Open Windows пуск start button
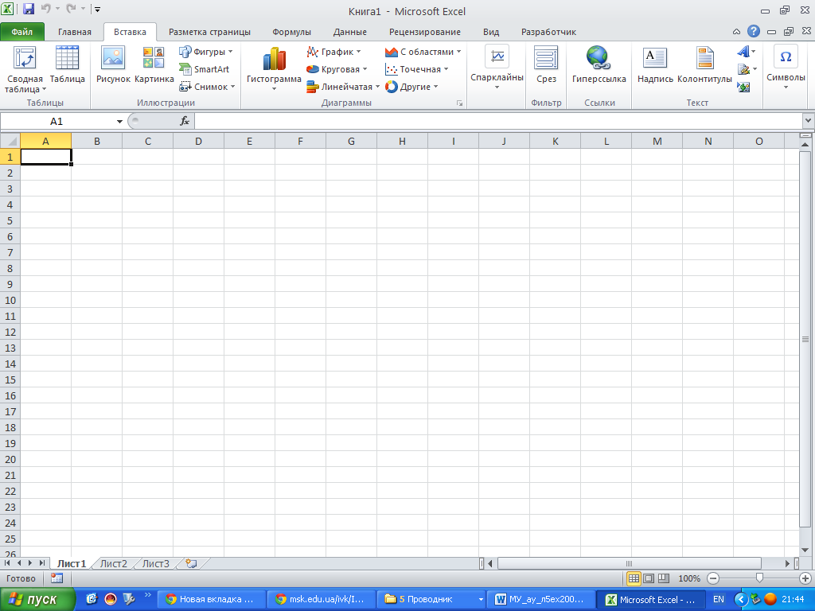The image size is (815, 611). 37,600
